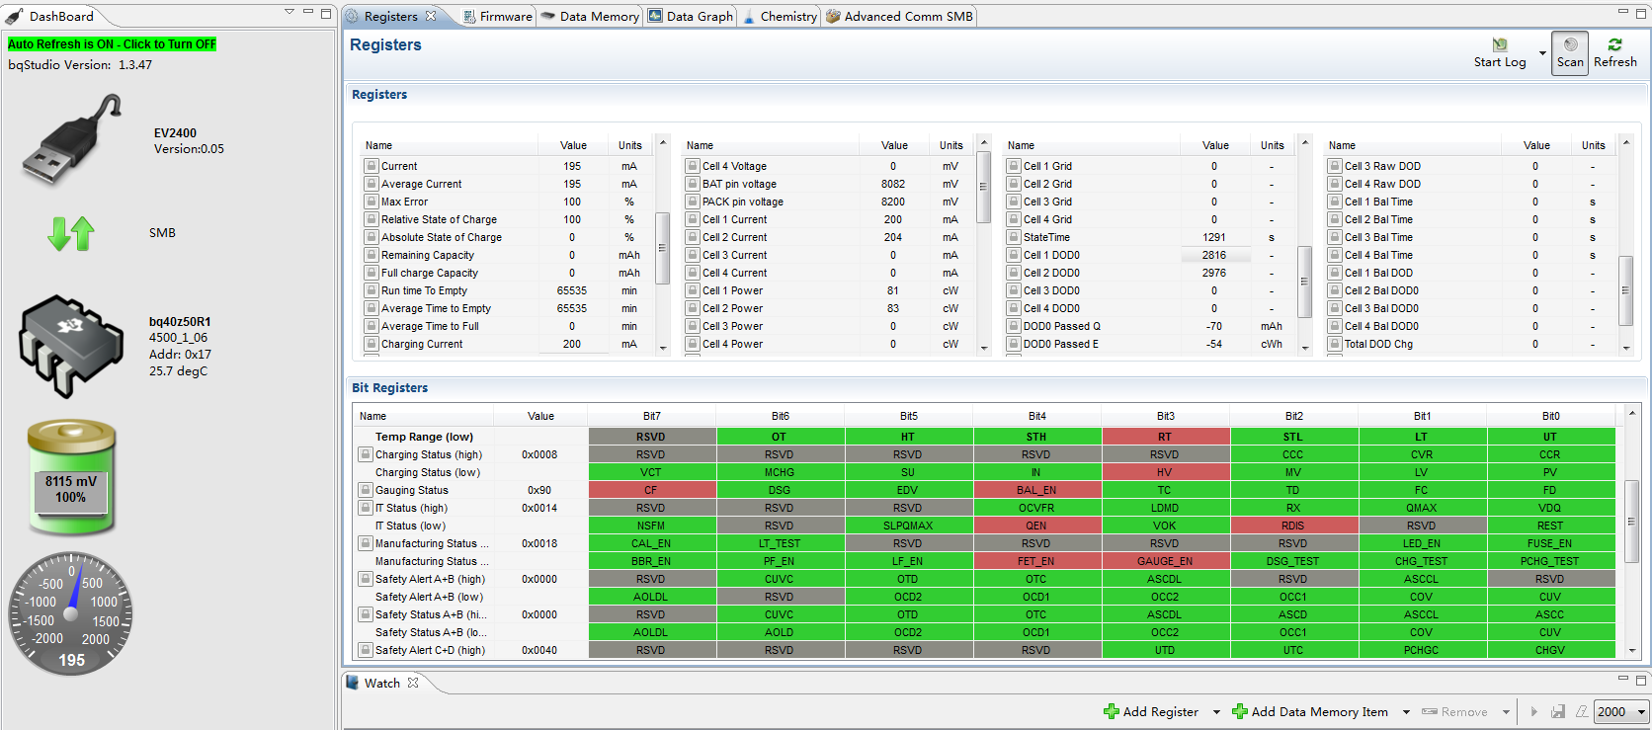This screenshot has width=1652, height=730.
Task: Click the EV2400 USB adapter icon
Action: pyautogui.click(x=72, y=139)
